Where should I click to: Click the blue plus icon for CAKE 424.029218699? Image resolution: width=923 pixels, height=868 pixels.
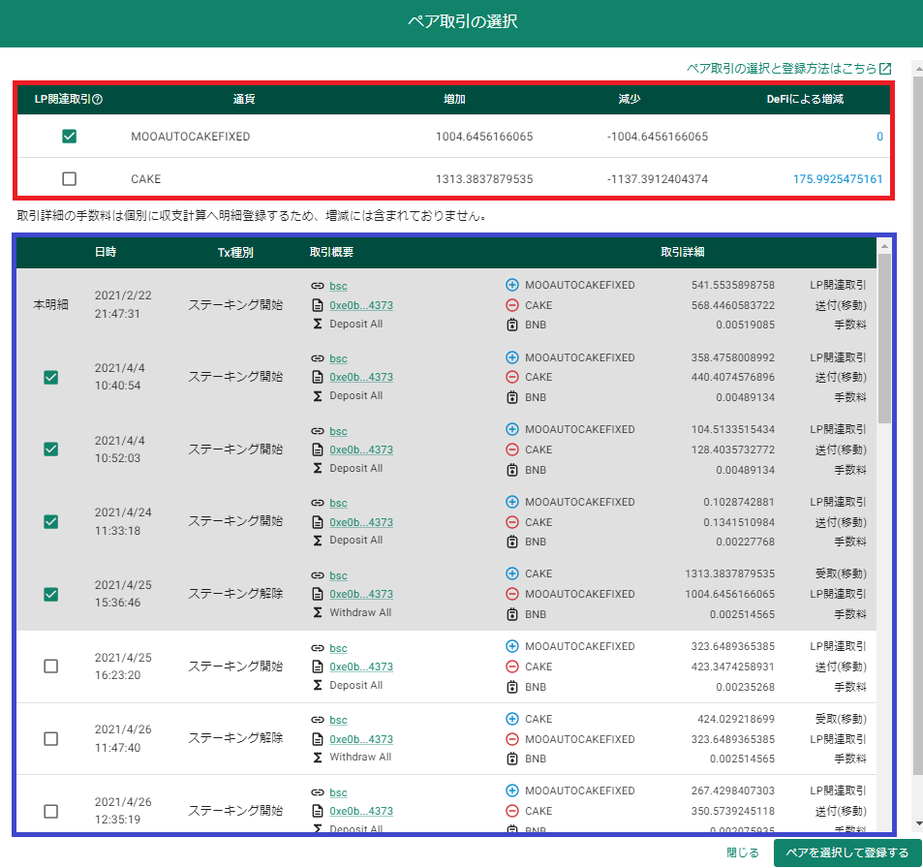coord(512,719)
